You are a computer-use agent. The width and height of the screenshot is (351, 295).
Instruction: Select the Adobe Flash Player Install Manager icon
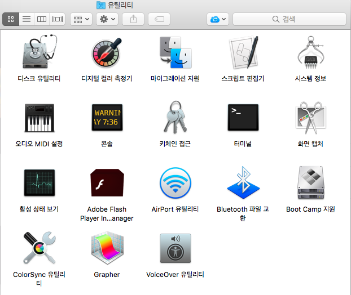point(107,182)
